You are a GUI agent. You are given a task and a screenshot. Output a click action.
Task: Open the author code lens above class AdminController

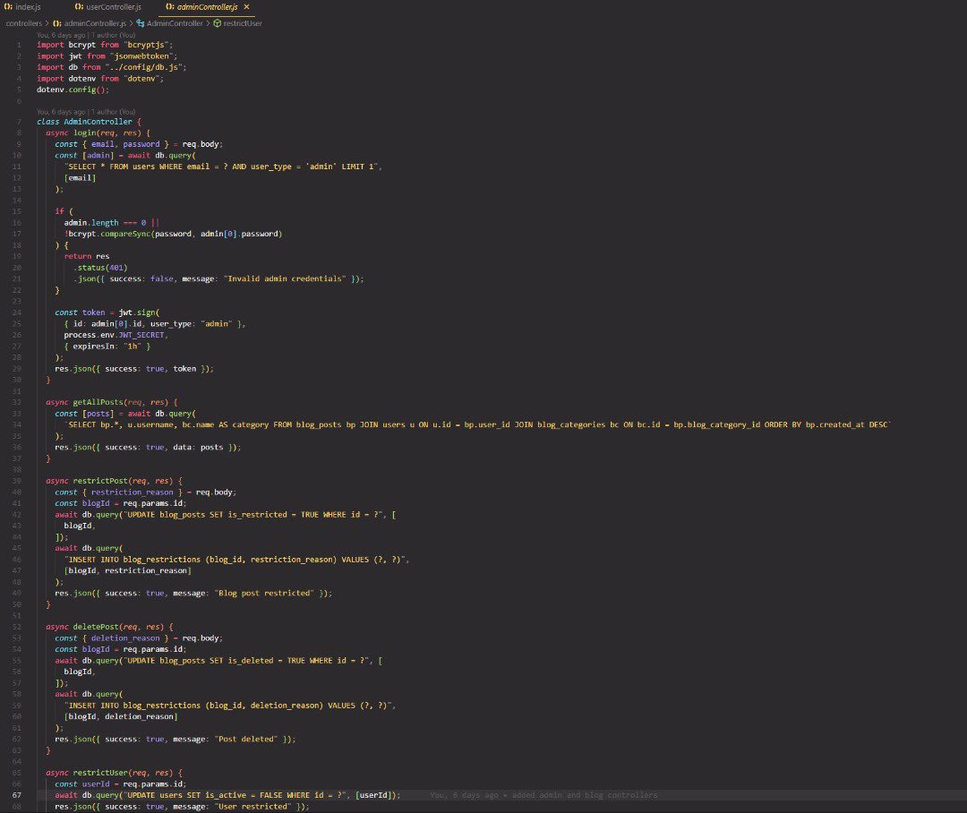tap(86, 112)
